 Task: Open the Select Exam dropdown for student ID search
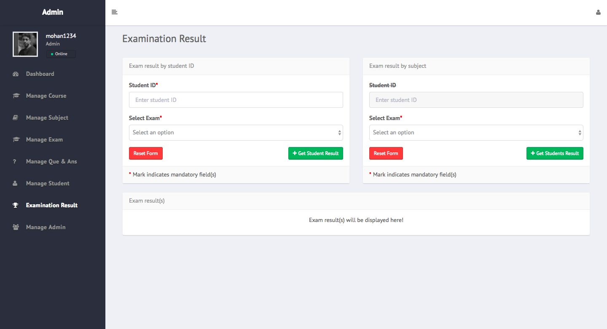click(x=236, y=132)
